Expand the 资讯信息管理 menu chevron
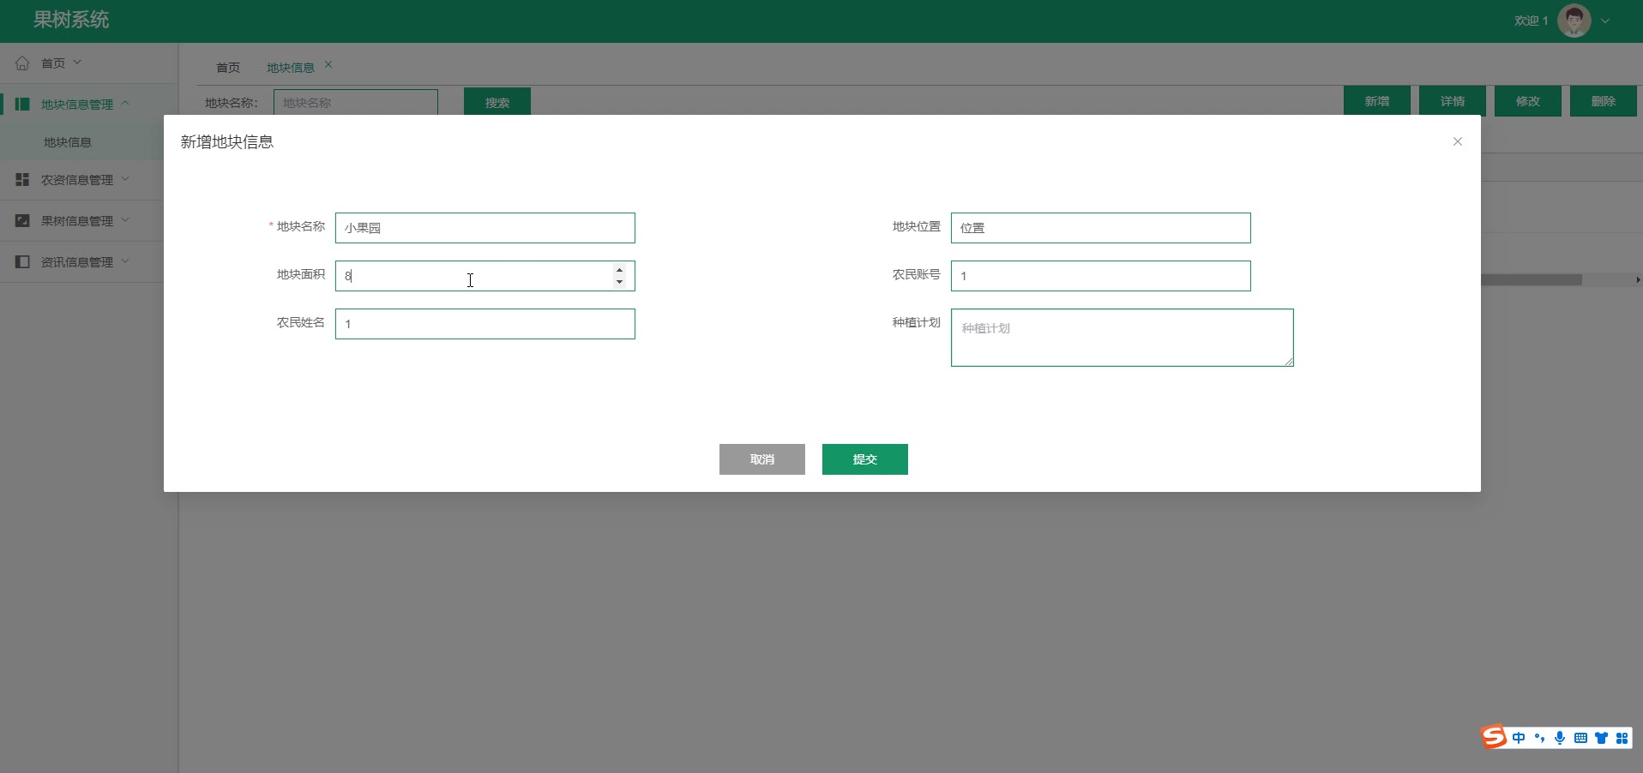The image size is (1643, 773). pos(125,261)
